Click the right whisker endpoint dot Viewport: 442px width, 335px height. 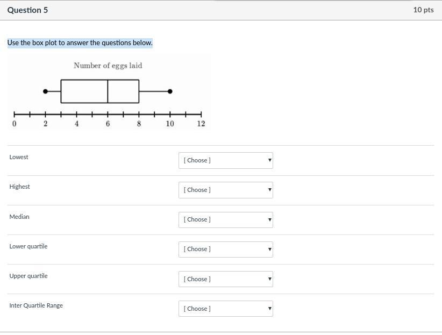[x=170, y=91]
